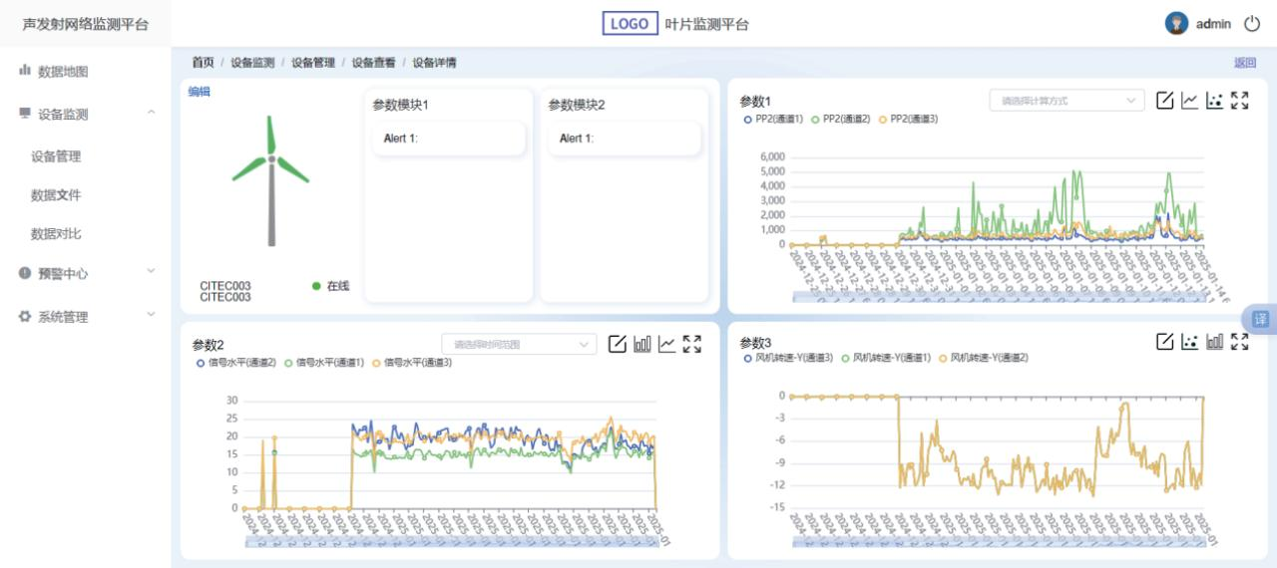
Task: Switch 参数1 chart to line view
Action: (x=1189, y=100)
